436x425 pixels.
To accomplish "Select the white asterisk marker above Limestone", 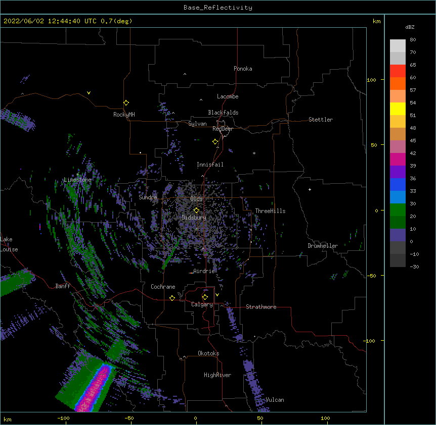I will [x=77, y=175].
